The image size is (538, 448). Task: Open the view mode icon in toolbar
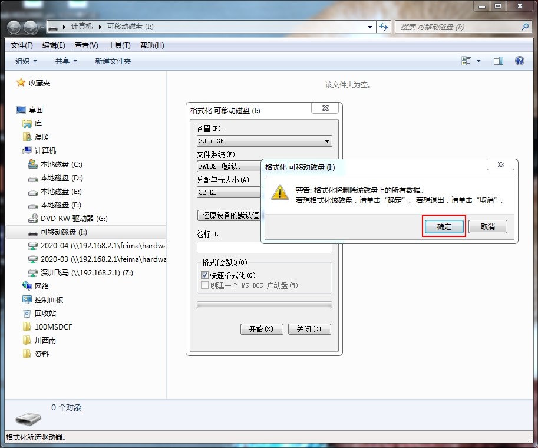pyautogui.click(x=466, y=61)
